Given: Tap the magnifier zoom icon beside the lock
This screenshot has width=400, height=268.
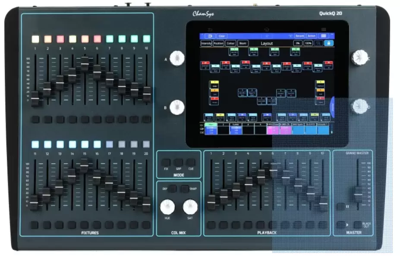Looking at the screenshot, I should click(318, 44).
